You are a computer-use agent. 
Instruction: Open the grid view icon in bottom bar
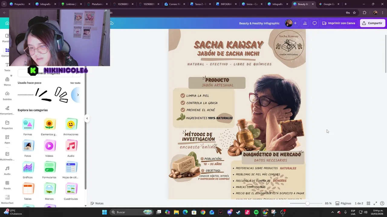368,203
